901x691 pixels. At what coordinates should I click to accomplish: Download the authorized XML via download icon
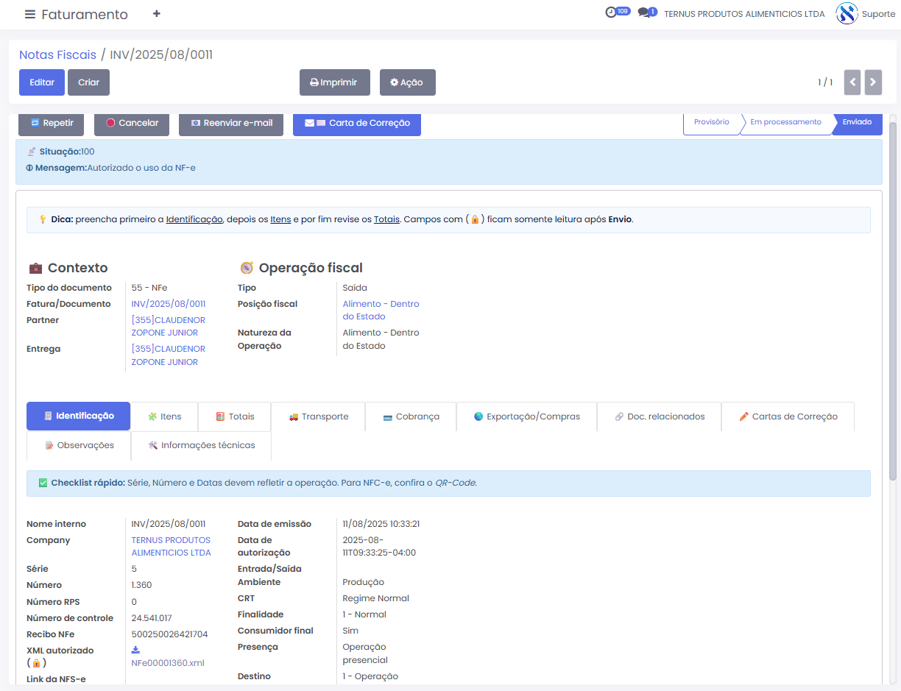(x=135, y=650)
